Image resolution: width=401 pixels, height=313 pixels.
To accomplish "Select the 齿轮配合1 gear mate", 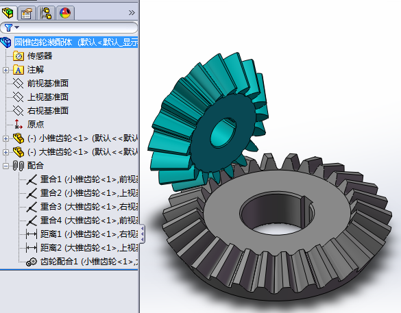I will pos(89,262).
